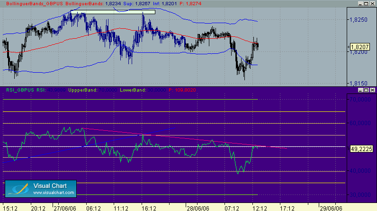The width and height of the screenshot is (377, 211).
Task: Click the LowerBand label in RSI panel
Action: (133, 90)
